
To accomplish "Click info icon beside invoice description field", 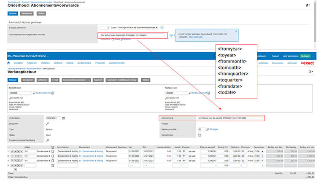I will 171,35.
